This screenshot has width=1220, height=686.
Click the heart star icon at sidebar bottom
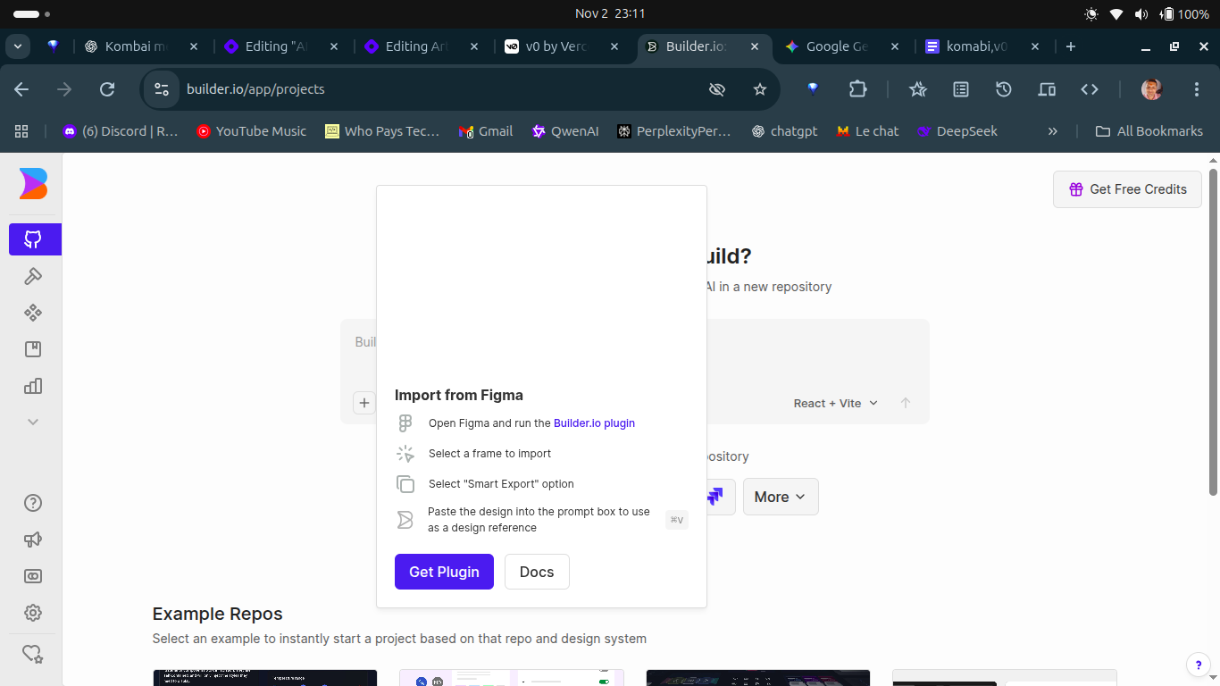point(33,654)
